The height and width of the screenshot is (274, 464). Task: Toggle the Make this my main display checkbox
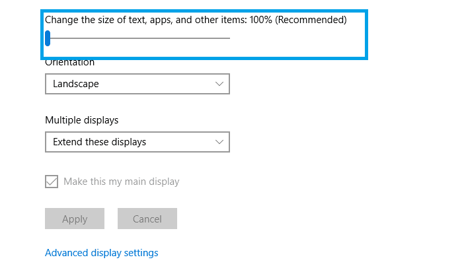click(52, 182)
